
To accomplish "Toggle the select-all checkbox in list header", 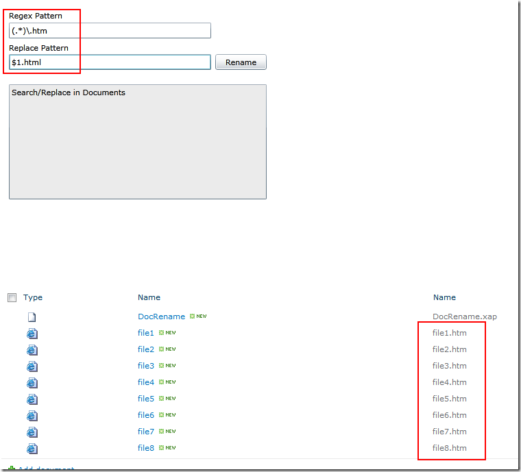I will pos(12,298).
